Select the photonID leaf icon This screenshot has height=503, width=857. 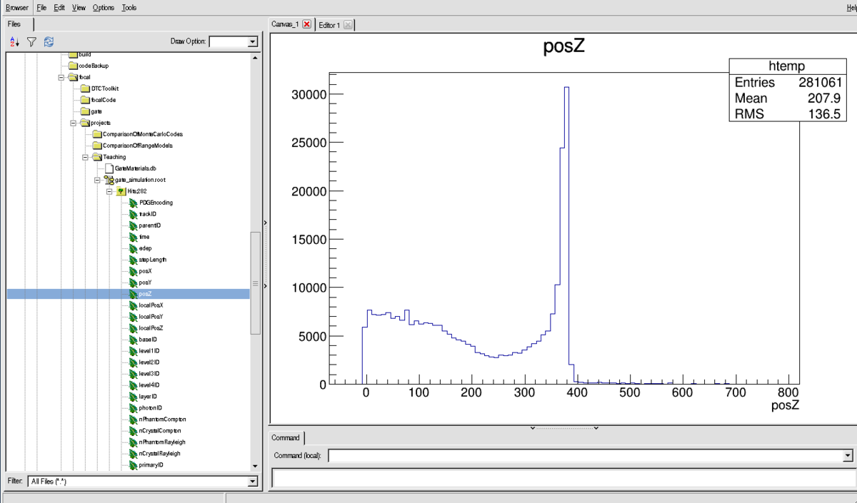[x=133, y=408]
